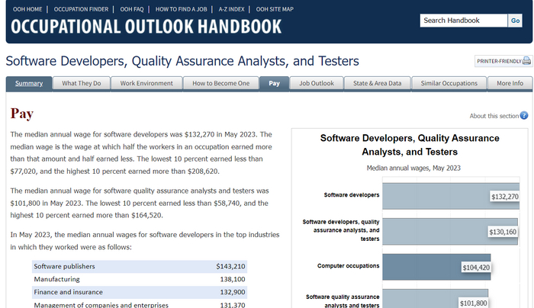This screenshot has height=308, width=534.
Task: Switch to the What They Do tab
Action: (x=82, y=83)
